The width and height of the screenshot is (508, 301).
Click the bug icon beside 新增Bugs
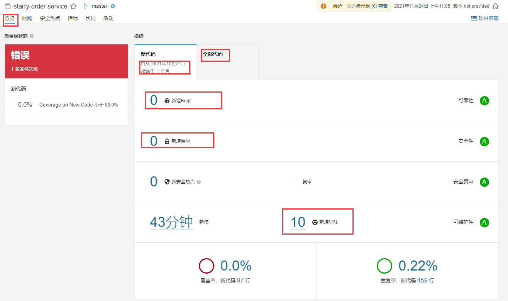[x=167, y=100]
